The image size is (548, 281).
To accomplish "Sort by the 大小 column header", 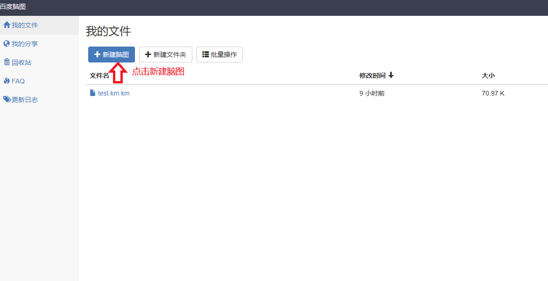I will point(488,75).
